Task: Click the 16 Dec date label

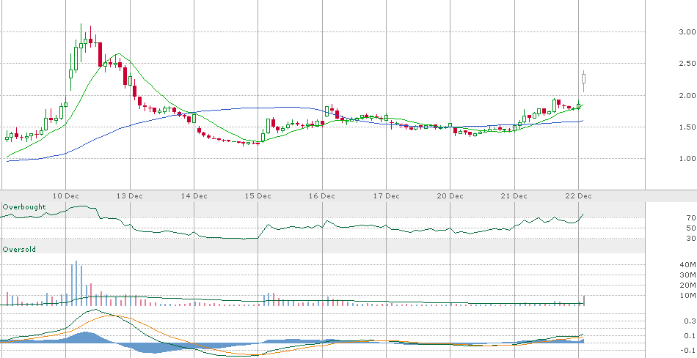Action: (322, 196)
